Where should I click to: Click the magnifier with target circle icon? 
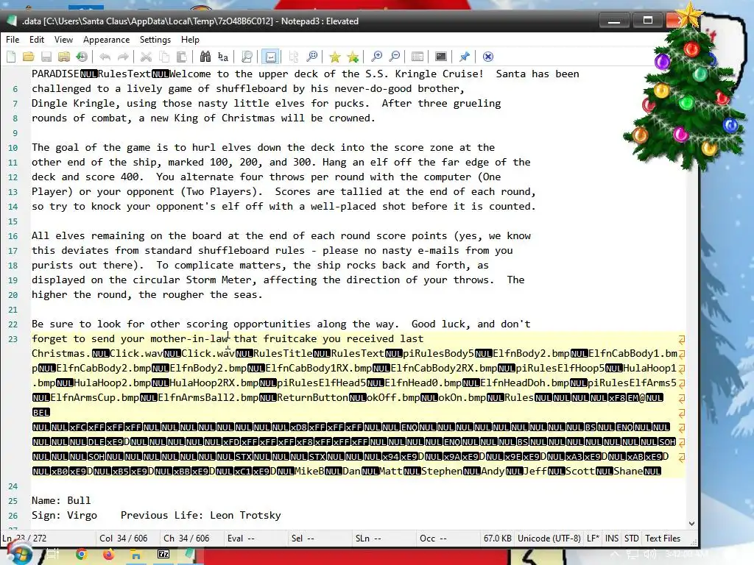(312, 57)
